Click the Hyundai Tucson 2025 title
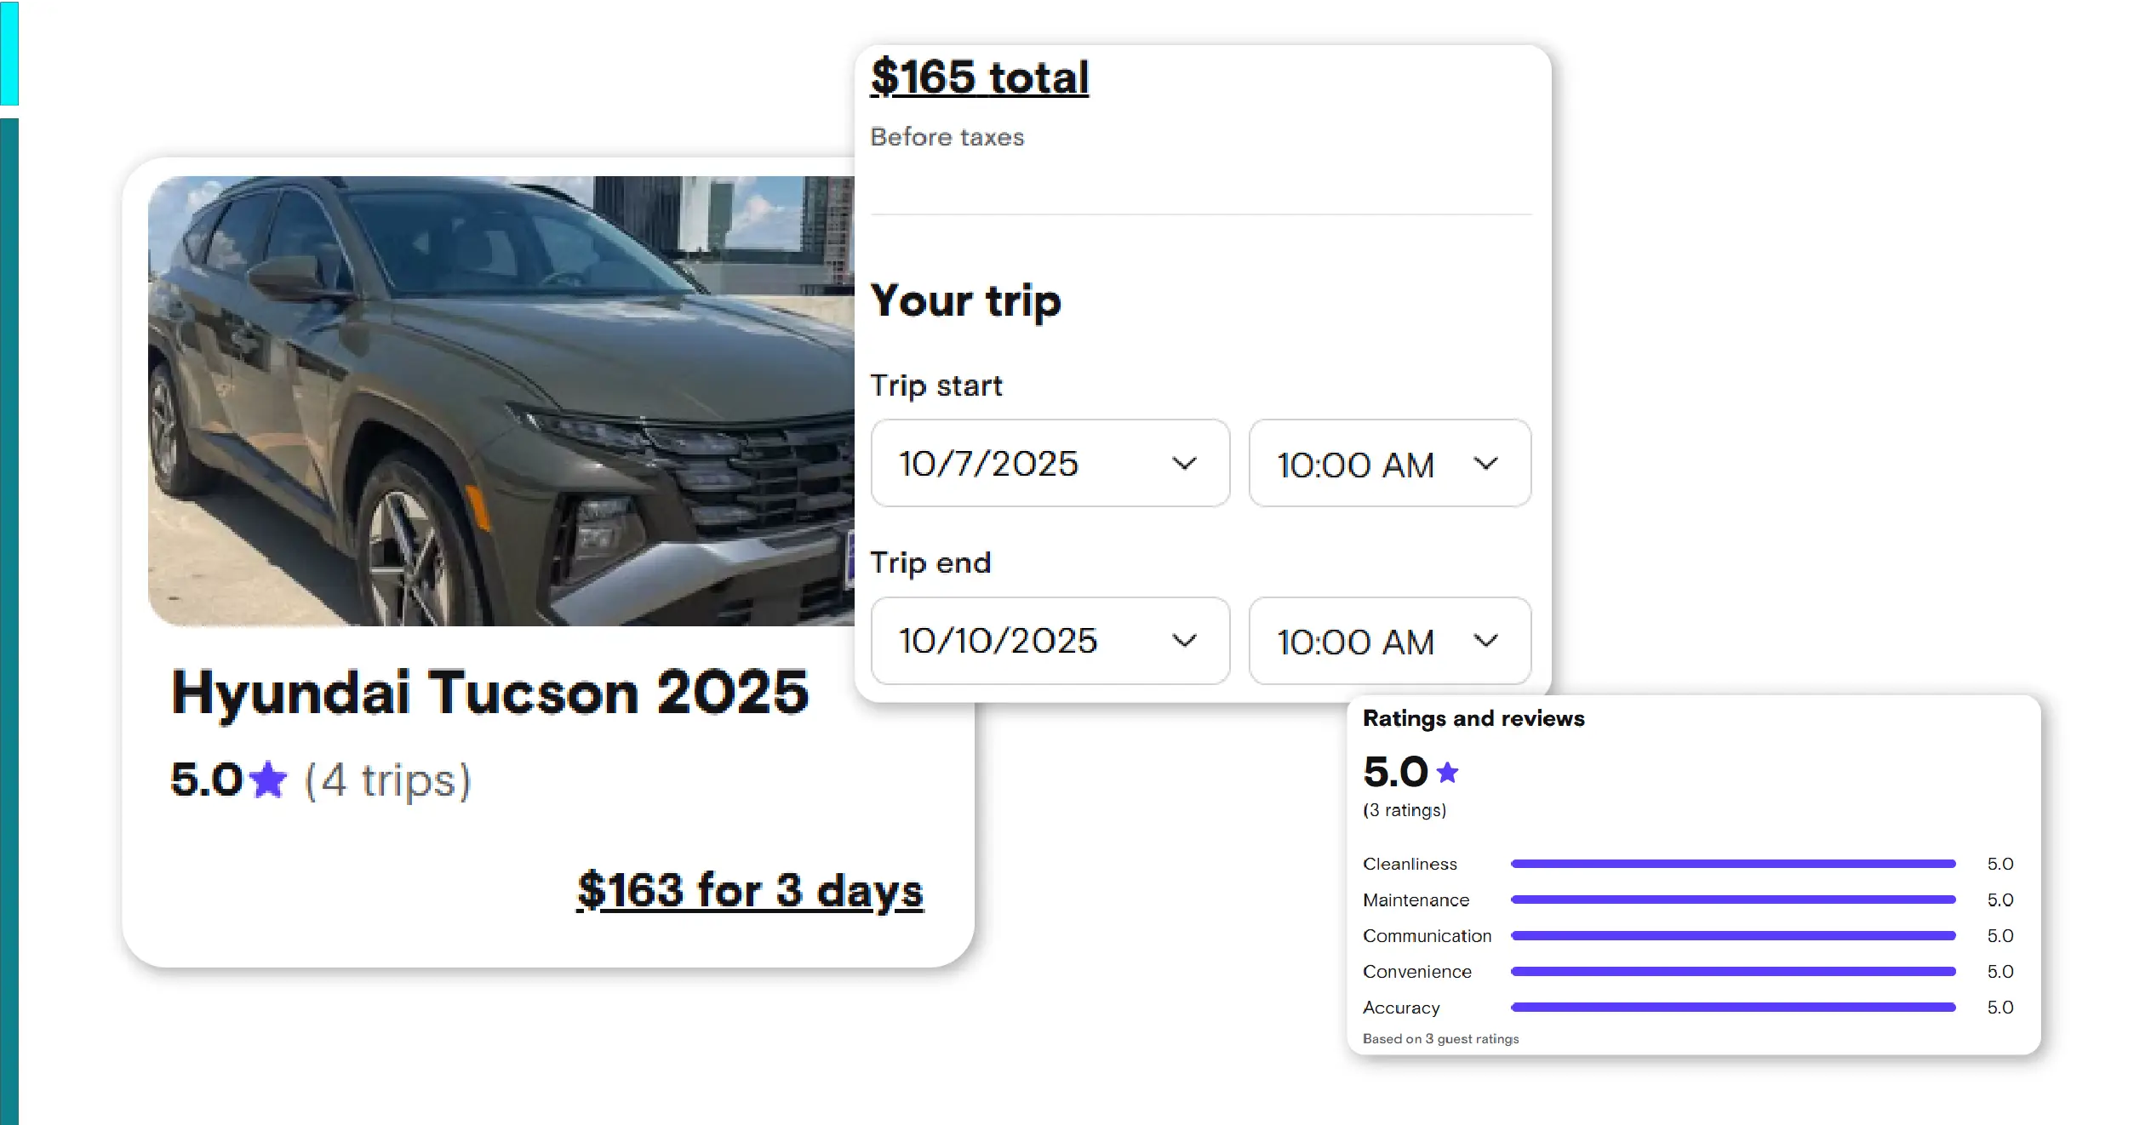2134x1125 pixels. click(x=489, y=691)
